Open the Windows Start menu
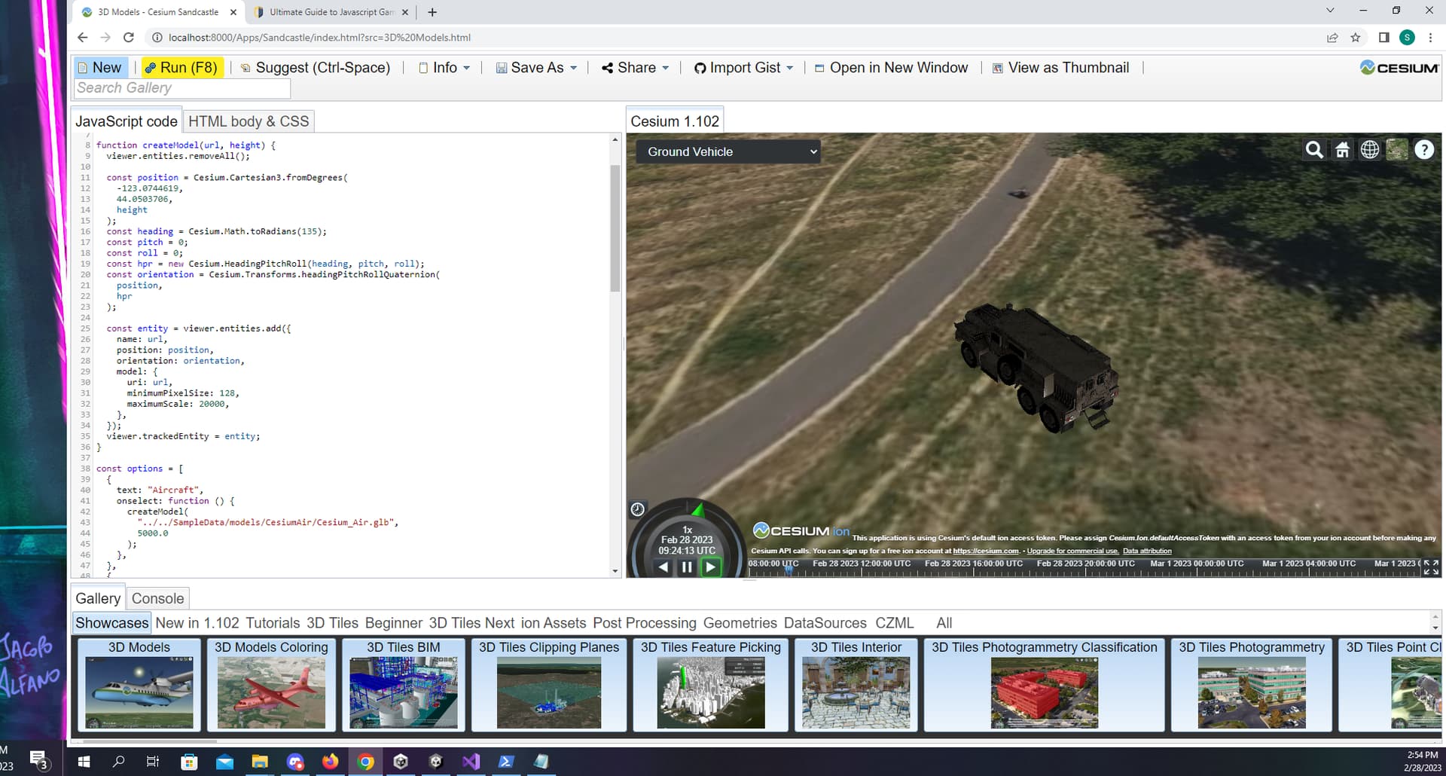1446x776 pixels. [84, 762]
